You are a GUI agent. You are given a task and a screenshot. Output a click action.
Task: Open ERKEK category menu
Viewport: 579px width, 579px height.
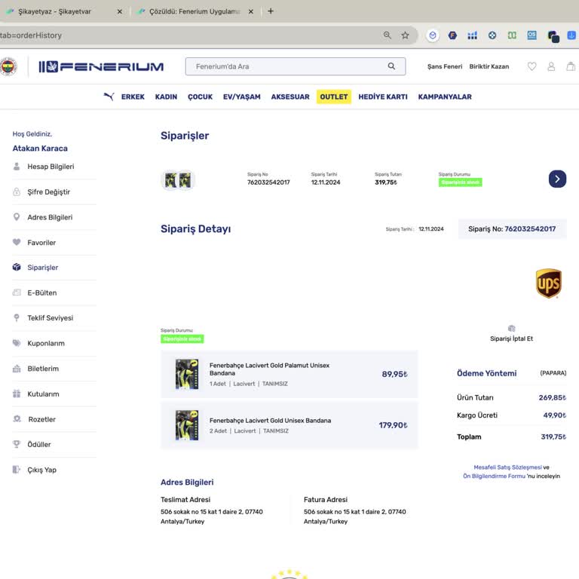click(x=133, y=96)
